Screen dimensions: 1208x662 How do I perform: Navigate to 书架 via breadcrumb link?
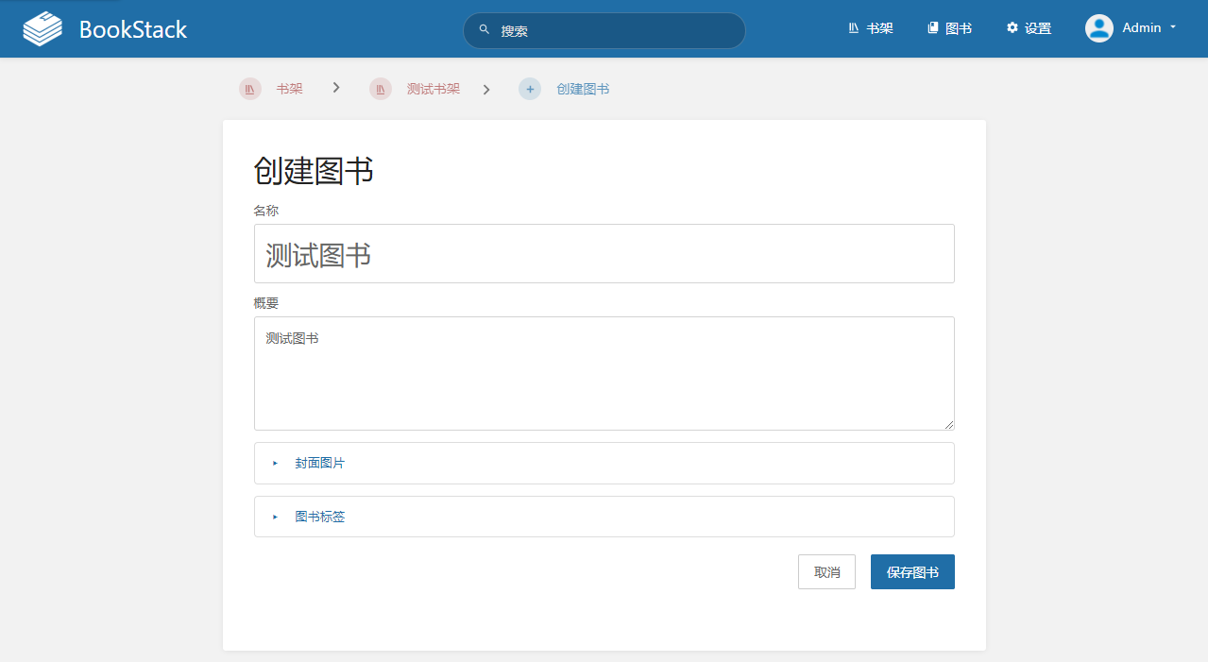[289, 89]
